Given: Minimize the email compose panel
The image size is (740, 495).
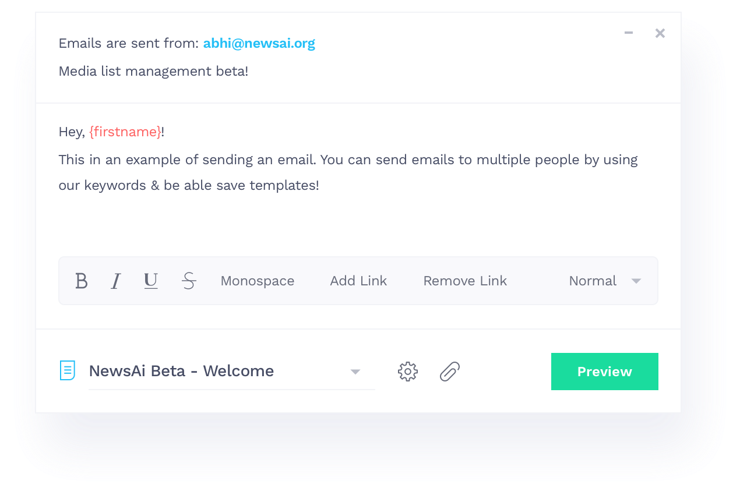Looking at the screenshot, I should pos(629,33).
